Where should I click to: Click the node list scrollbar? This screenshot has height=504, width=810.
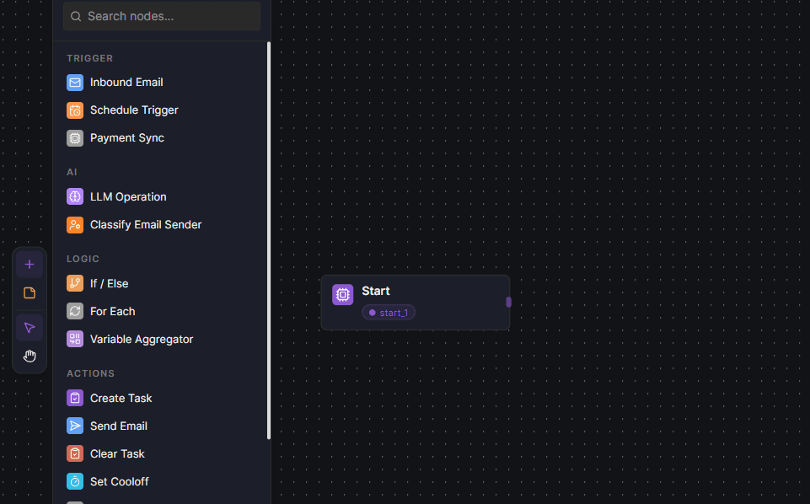pos(269,241)
